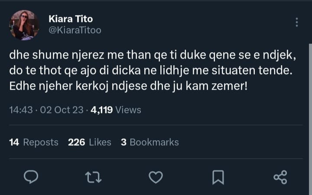Share the tweet via the share icon
Screen dimensions: 312x195
click(x=280, y=176)
